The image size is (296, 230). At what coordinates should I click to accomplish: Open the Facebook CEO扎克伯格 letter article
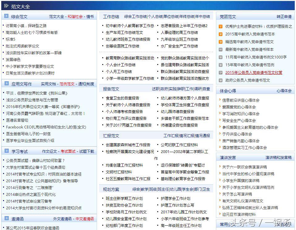[46, 127]
